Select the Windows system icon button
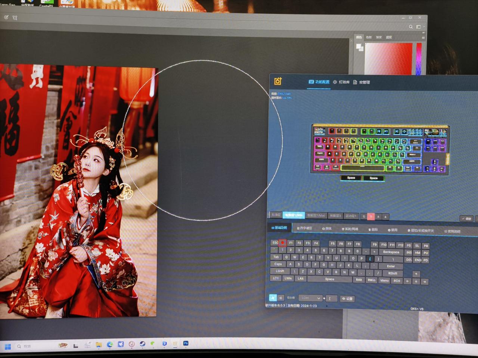 click(273, 298)
